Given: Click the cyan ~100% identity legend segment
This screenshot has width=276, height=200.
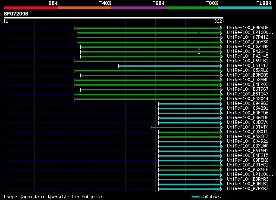Looking at the screenshot, I should point(245,8).
